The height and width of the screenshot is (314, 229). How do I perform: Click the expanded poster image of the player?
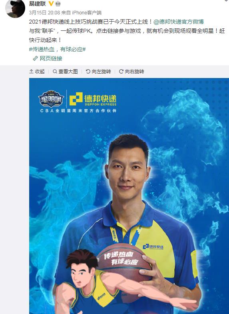click(129, 196)
